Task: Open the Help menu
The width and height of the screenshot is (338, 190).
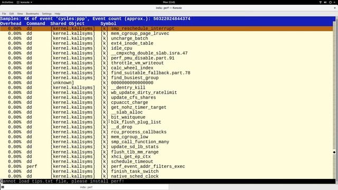Action: click(x=58, y=14)
